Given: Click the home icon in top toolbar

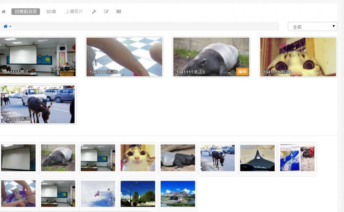Looking at the screenshot, I should pyautogui.click(x=4, y=12).
